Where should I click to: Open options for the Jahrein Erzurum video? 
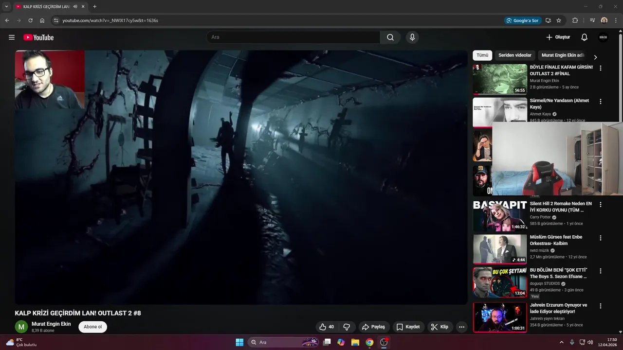click(x=601, y=306)
